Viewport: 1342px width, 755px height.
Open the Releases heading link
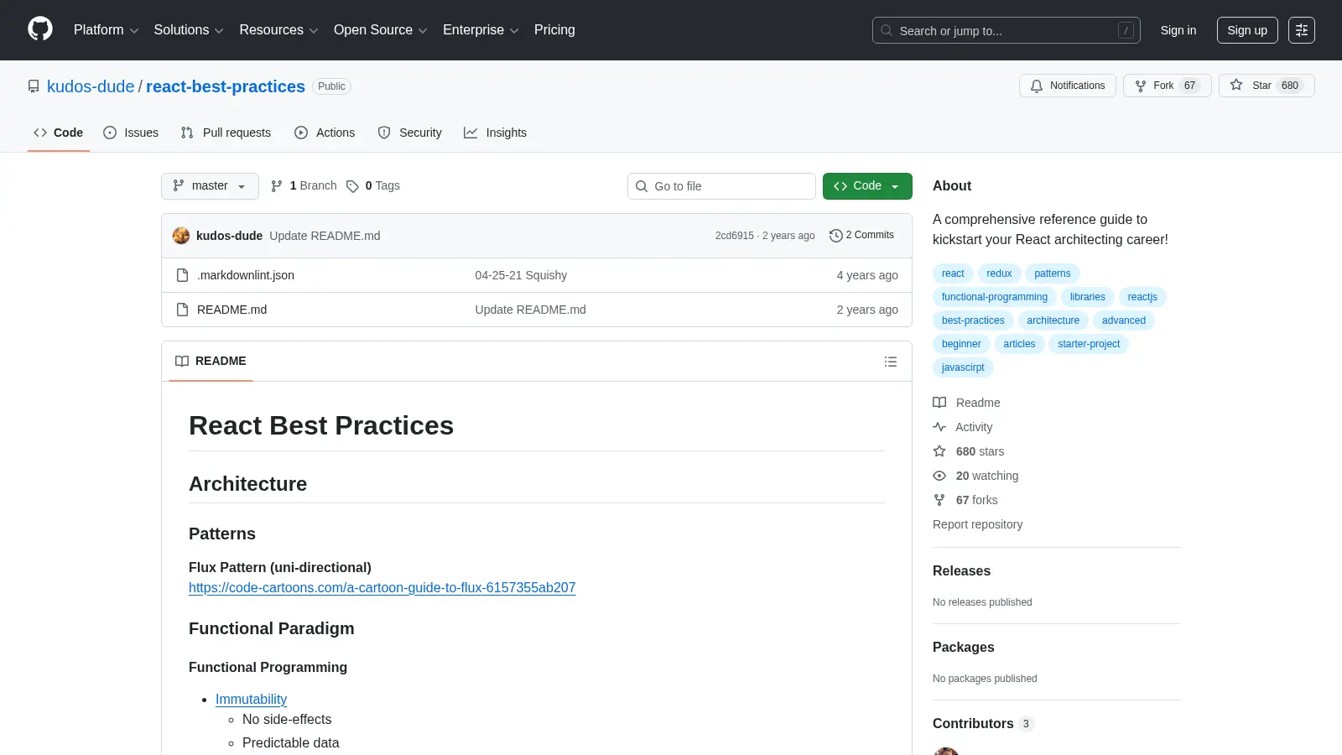[961, 571]
